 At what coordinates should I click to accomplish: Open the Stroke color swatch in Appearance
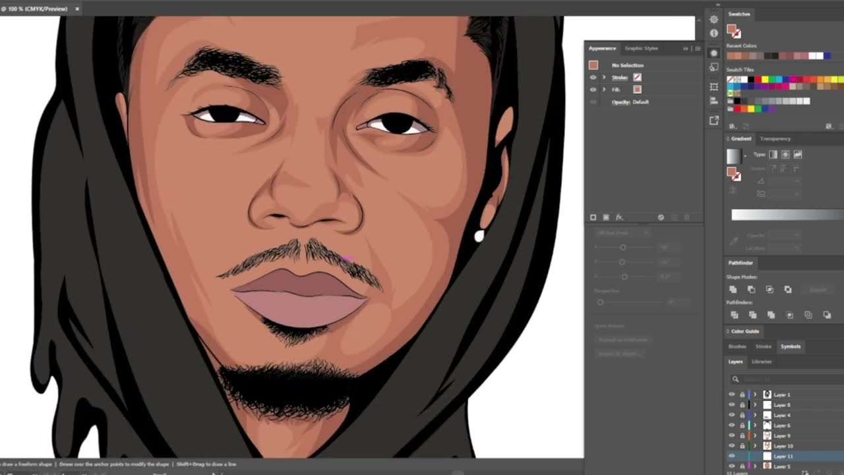(x=637, y=77)
